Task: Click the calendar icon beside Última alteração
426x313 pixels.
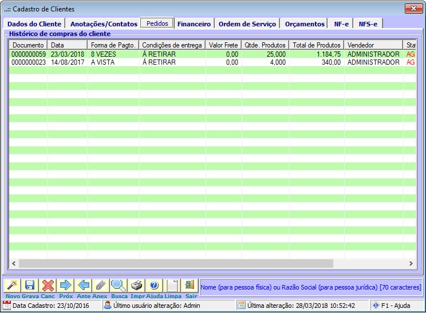Action: click(x=241, y=306)
